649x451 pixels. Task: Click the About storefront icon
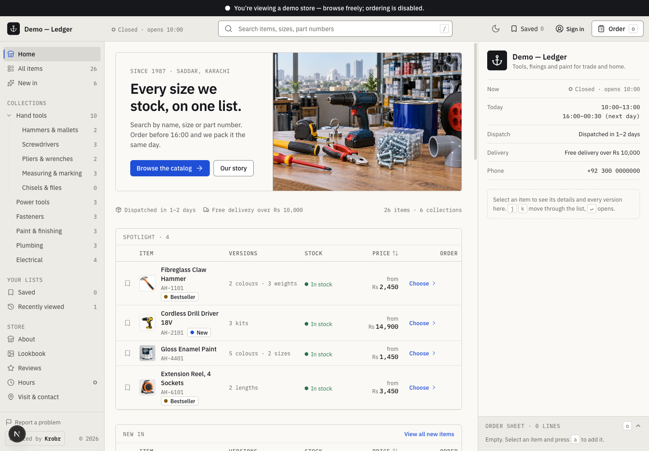[11, 339]
